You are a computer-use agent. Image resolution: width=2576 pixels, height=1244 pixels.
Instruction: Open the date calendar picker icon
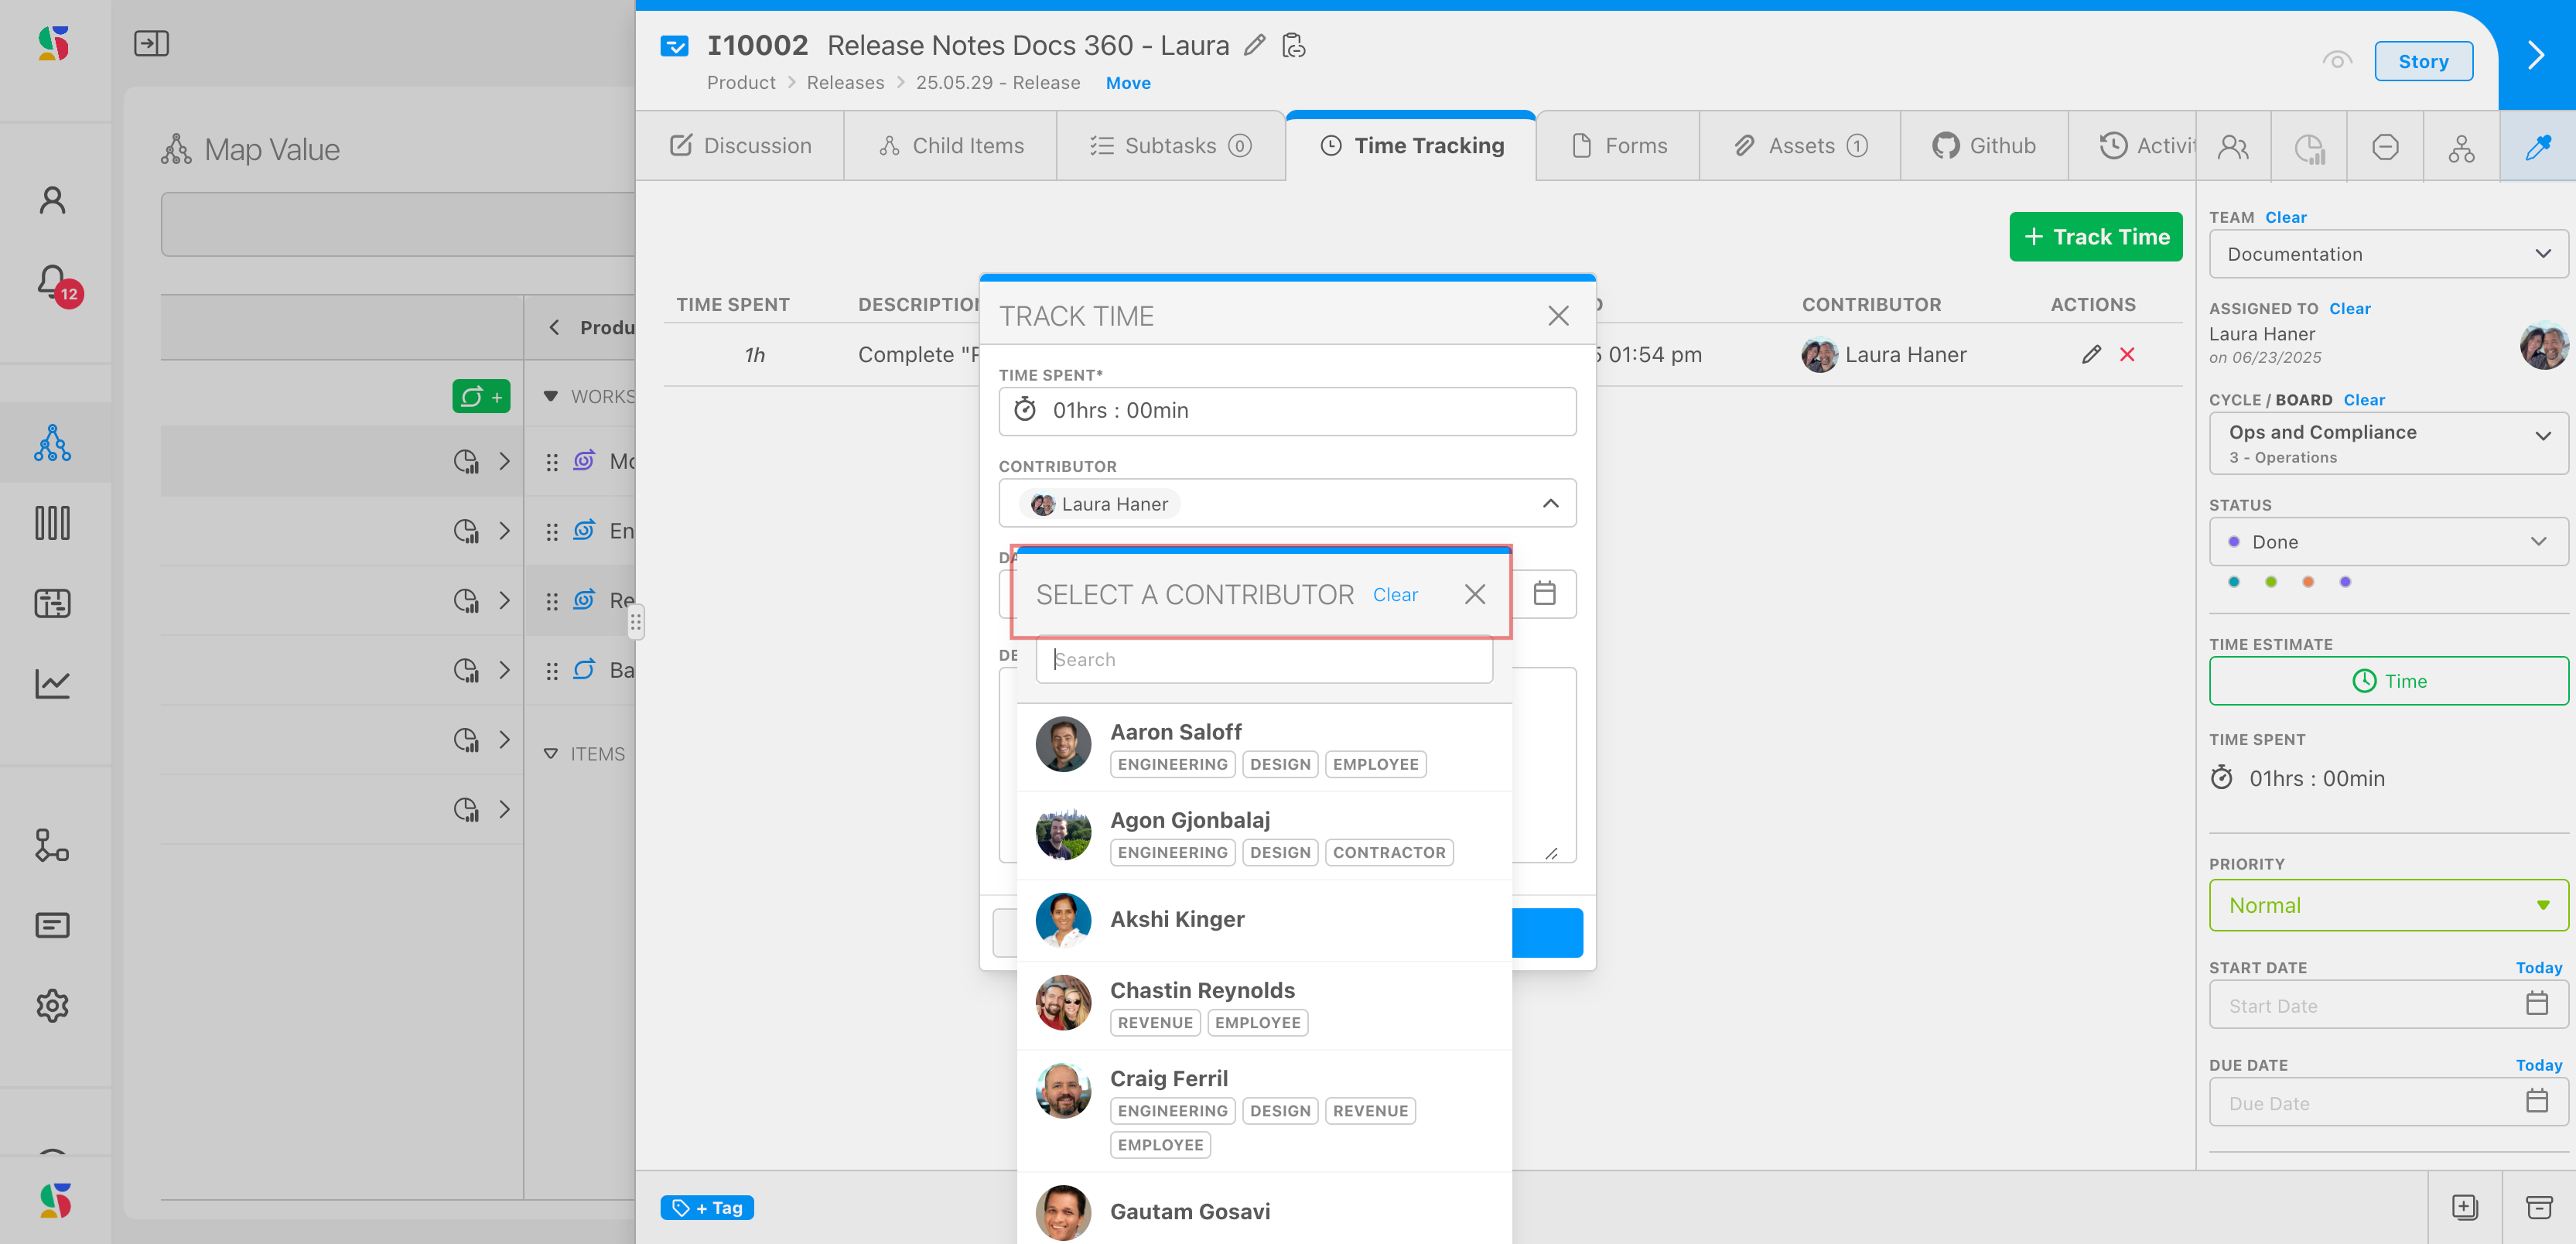tap(1544, 594)
